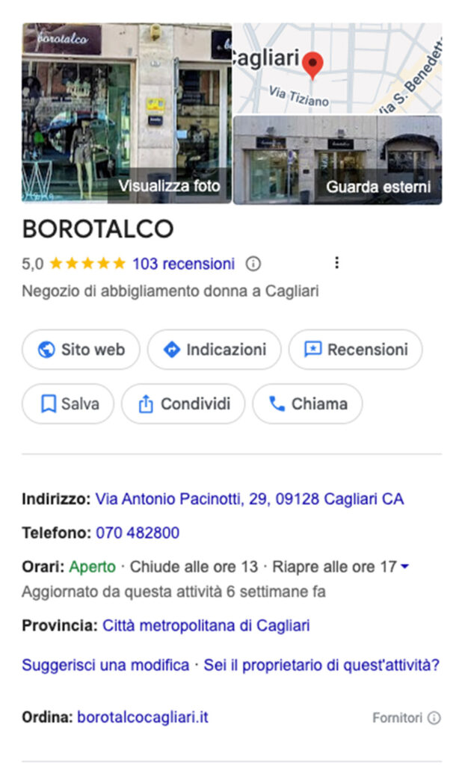Click Suggerisci una modifica link
The width and height of the screenshot is (459, 765).
(x=105, y=665)
